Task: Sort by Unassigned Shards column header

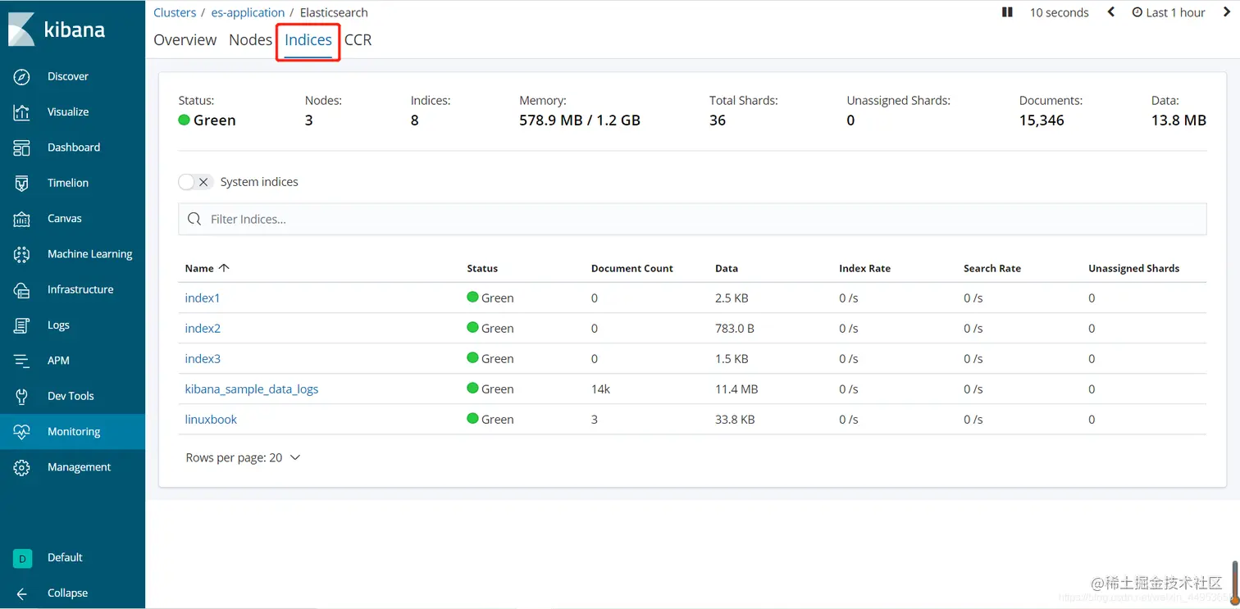Action: click(x=1133, y=268)
